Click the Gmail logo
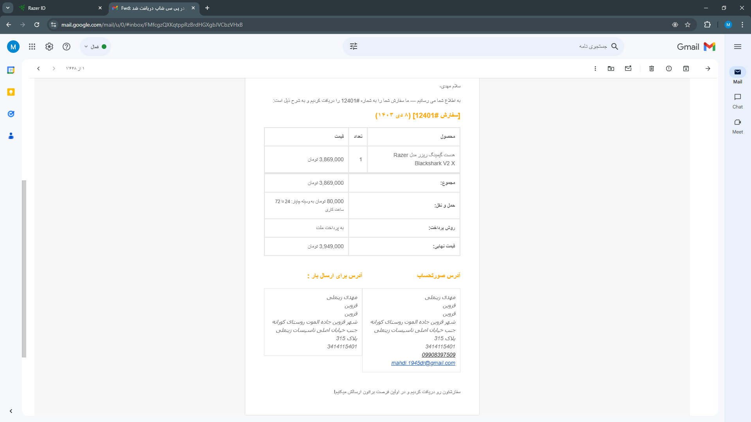The height and width of the screenshot is (422, 751). pyautogui.click(x=696, y=47)
